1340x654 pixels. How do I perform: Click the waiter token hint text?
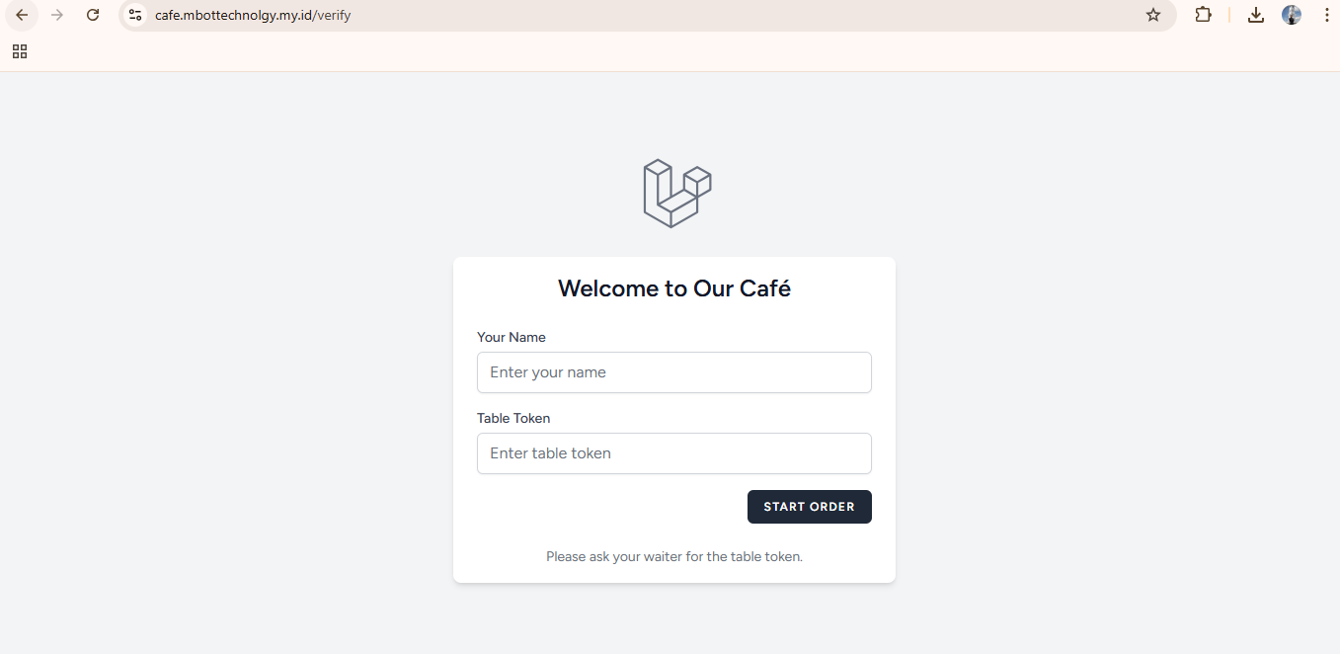click(674, 556)
